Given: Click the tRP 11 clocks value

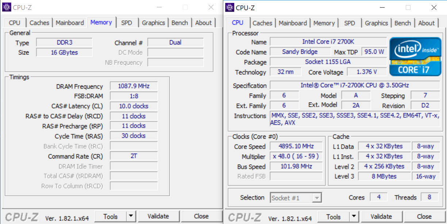Looking at the screenshot, I should (x=134, y=126).
